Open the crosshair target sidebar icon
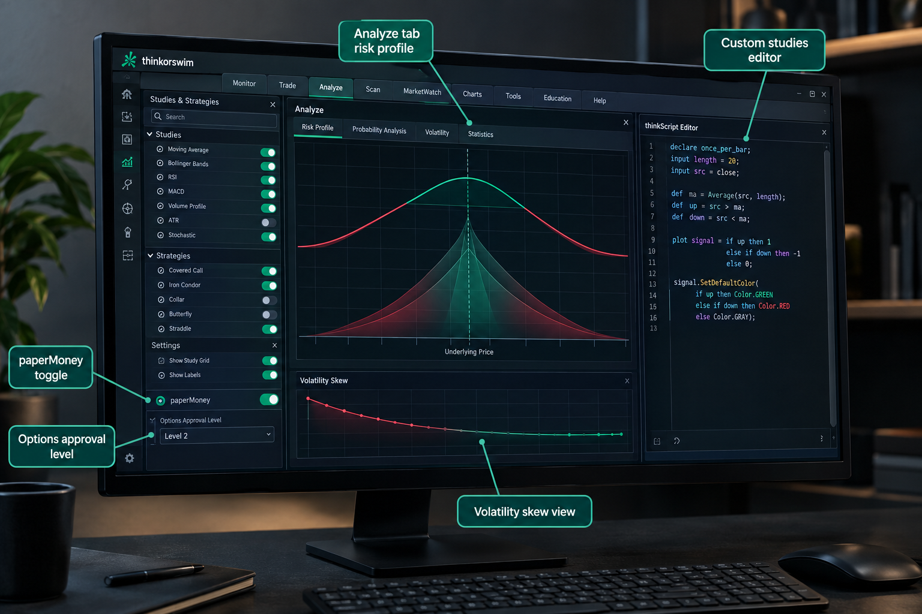This screenshot has width=922, height=614. tap(127, 209)
